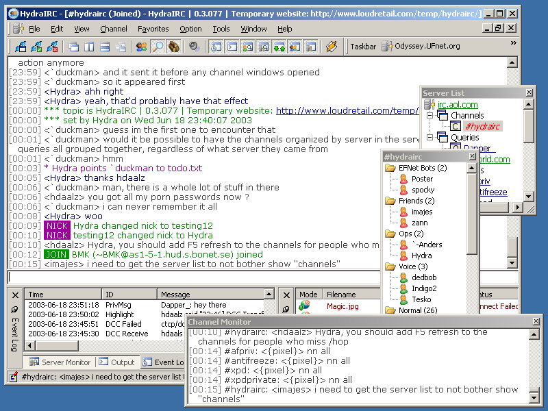Click the Friends (2) folder group
548x411 pixels.
click(416, 201)
